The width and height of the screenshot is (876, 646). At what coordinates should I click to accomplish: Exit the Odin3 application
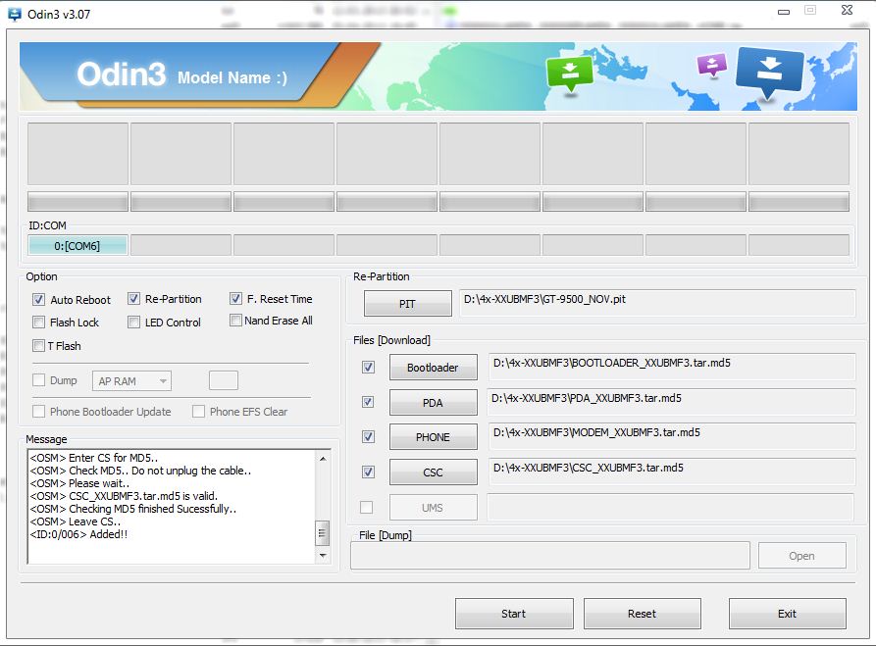pos(787,614)
